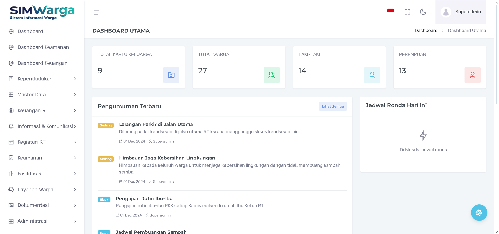
Task: Click the hamburger menu sidebar toggle
Action: 97,12
